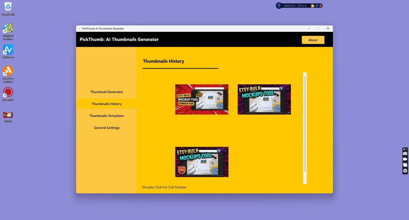
Task: Click the About button
Action: point(313,40)
